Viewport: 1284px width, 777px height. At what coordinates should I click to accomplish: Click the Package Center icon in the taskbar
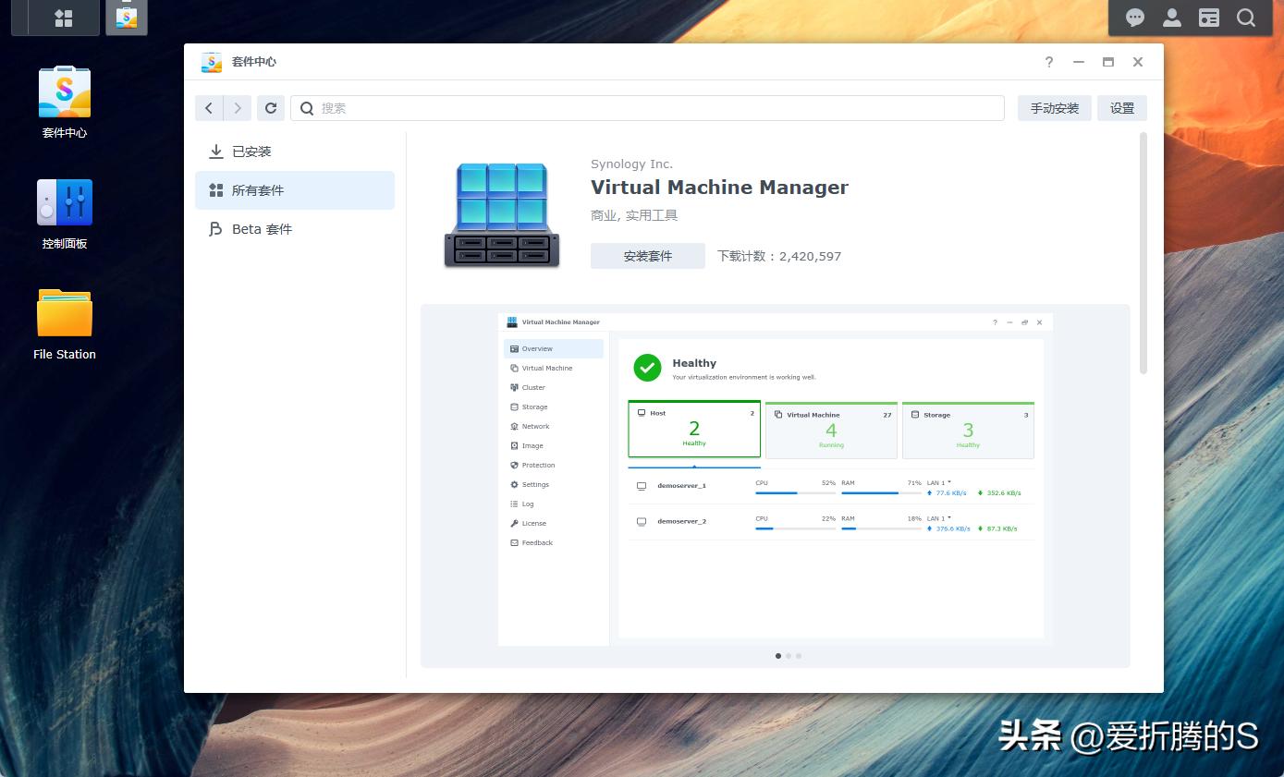(x=126, y=17)
